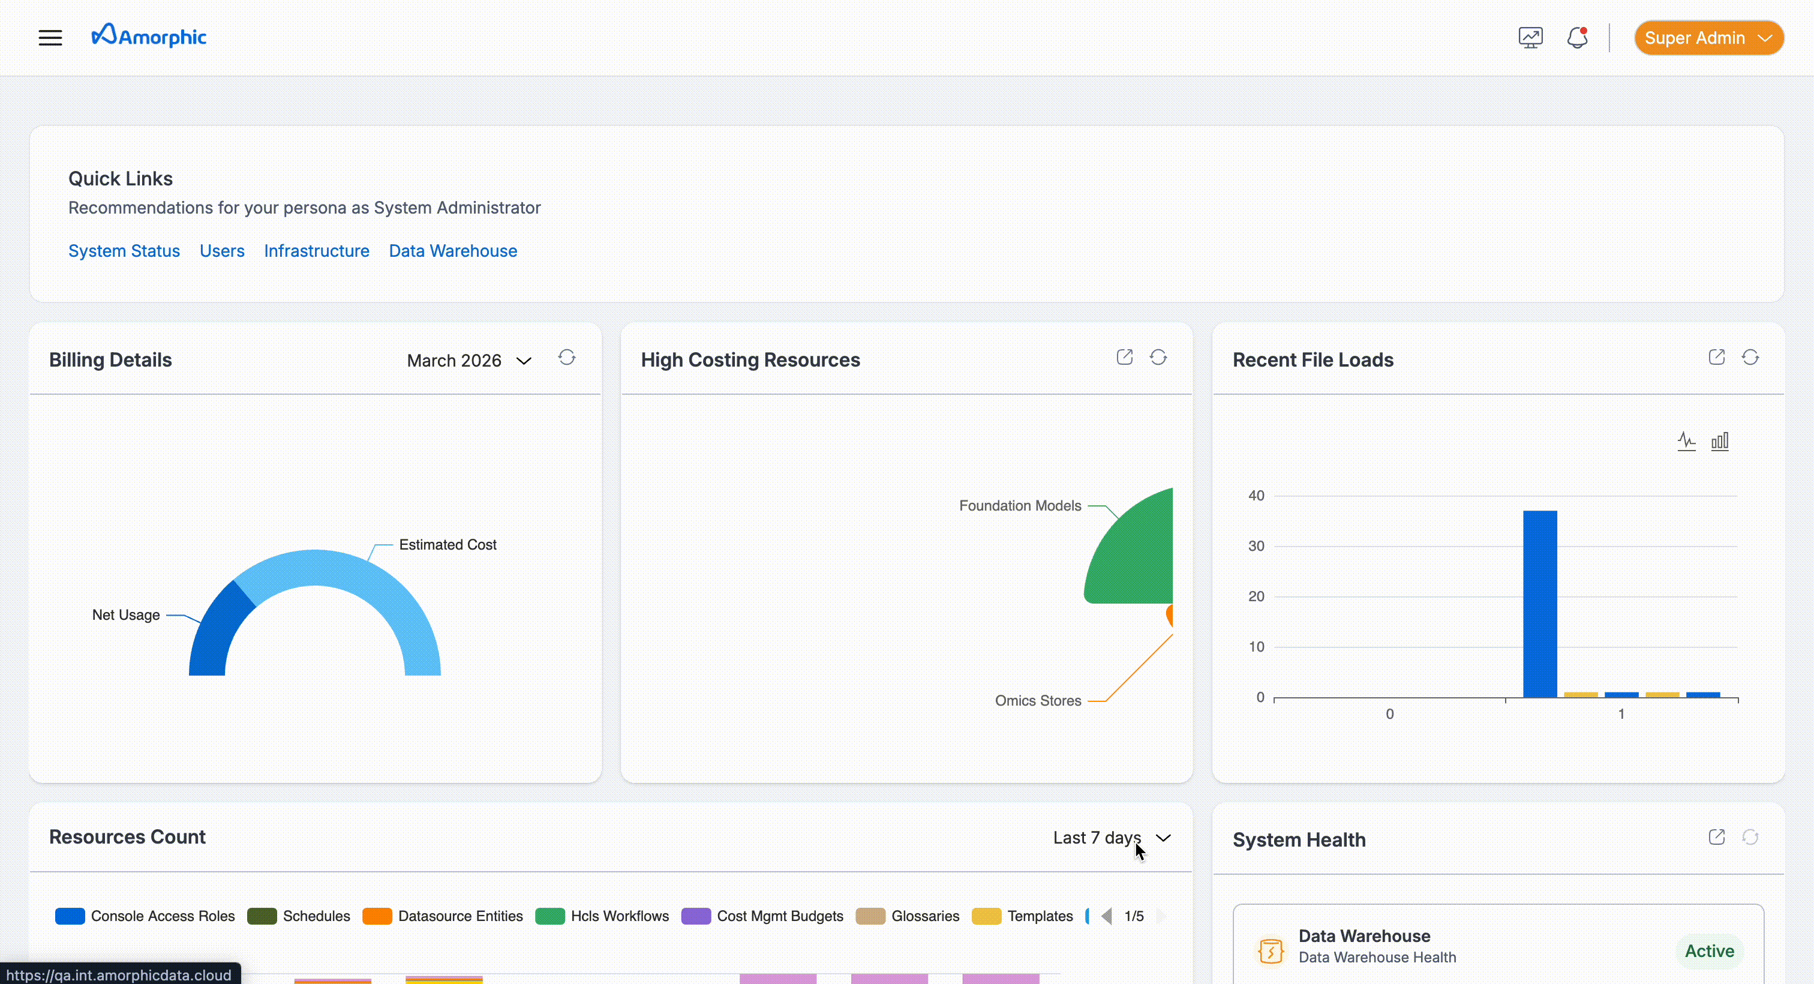Click the Amorphic logo
Viewport: 1814px width, 984px height.
point(149,36)
